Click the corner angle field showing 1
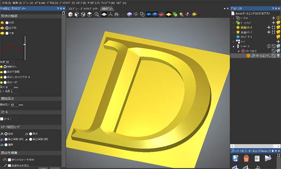 pyautogui.click(x=14, y=91)
